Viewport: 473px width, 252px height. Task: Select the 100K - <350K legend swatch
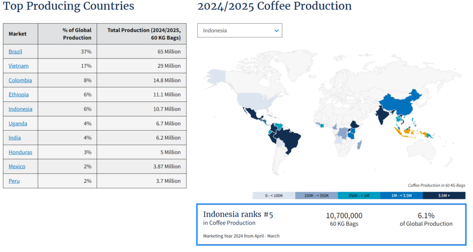(x=316, y=196)
